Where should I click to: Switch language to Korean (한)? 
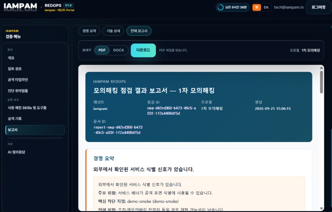pos(257,7)
